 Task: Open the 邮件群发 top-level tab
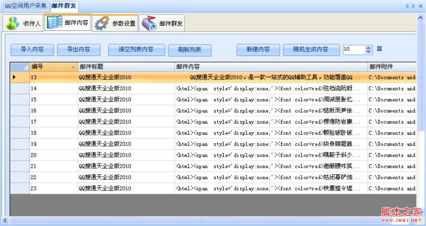(x=63, y=5)
